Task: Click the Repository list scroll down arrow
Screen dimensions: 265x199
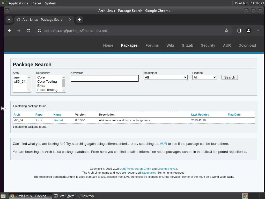Action: (64, 90)
